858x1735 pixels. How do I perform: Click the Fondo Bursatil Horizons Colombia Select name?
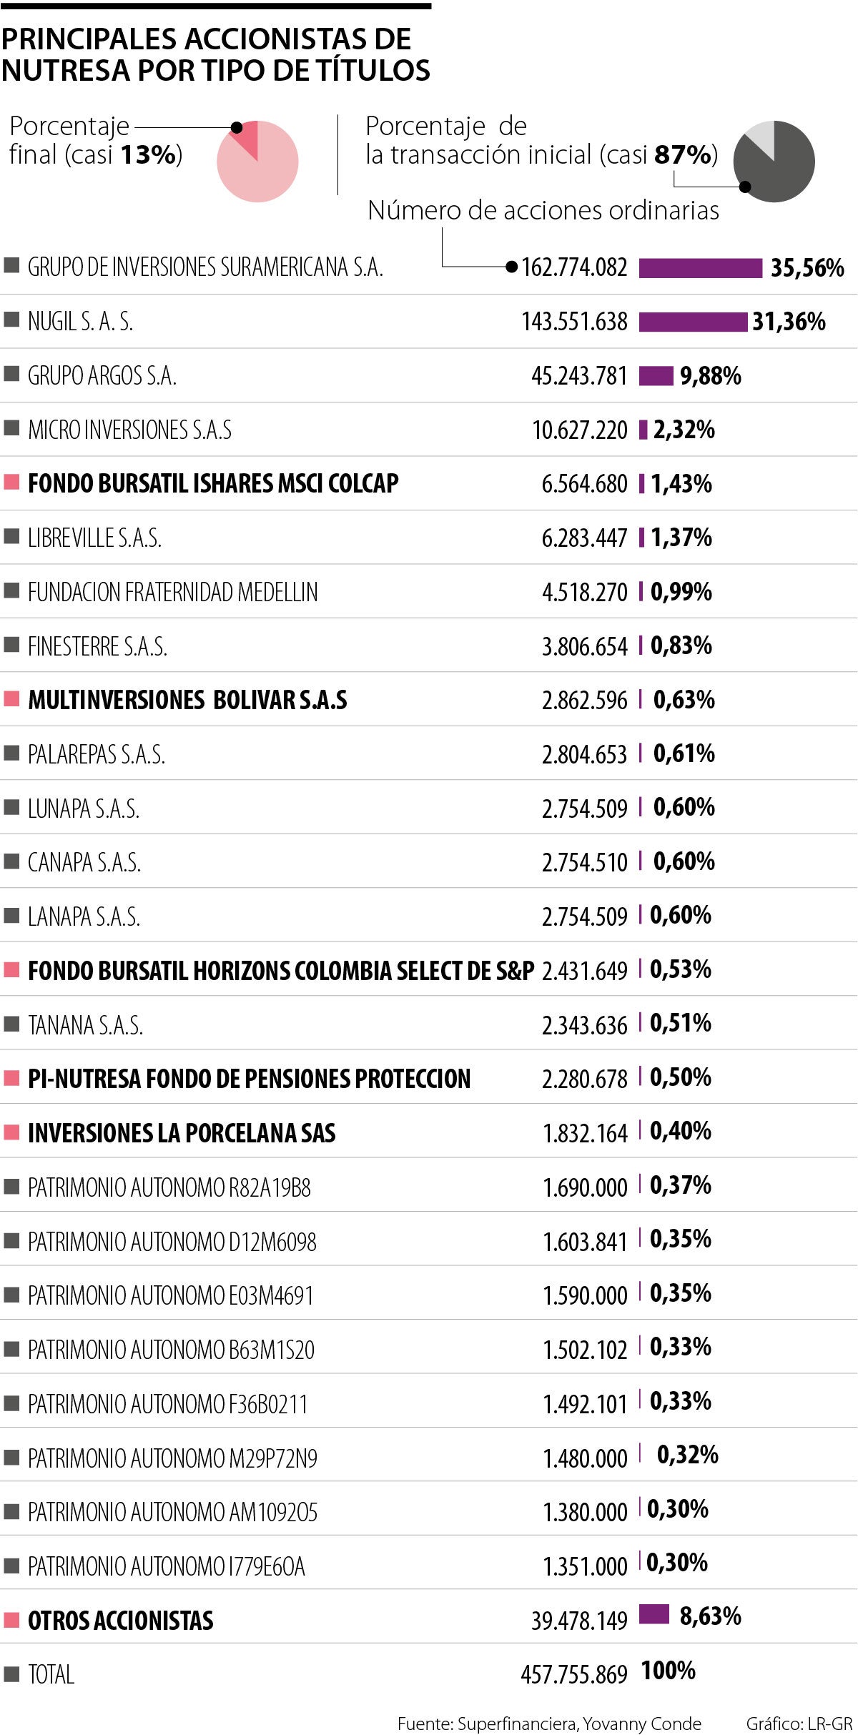(281, 971)
